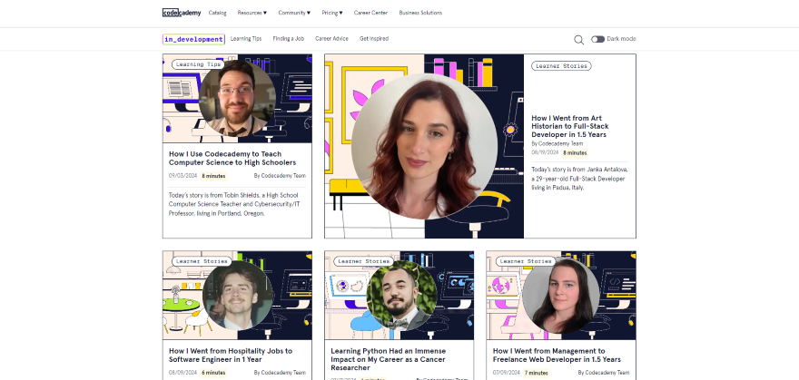This screenshot has width=799, height=380.
Task: Click Learner Stories tag on Hospitality card
Action: (202, 261)
